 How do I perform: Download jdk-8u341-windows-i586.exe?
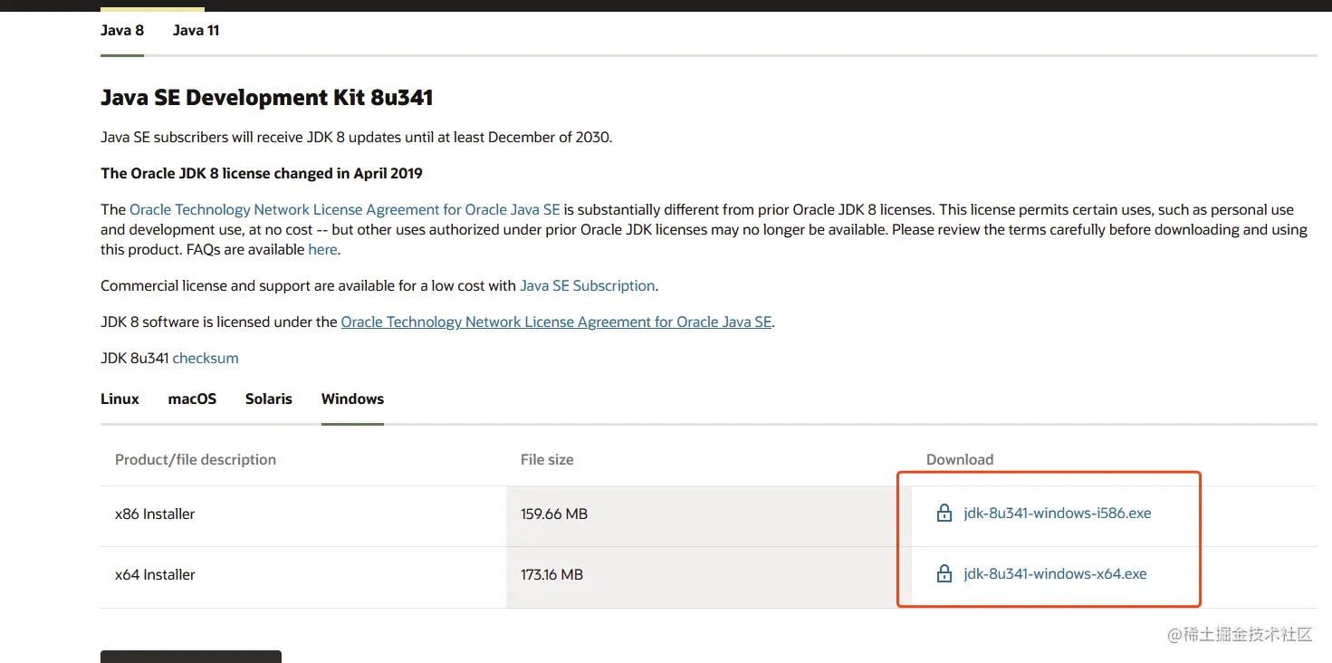[x=1058, y=514]
